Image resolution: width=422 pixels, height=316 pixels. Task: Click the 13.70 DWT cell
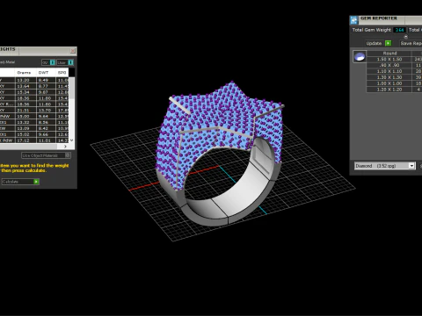(x=46, y=111)
